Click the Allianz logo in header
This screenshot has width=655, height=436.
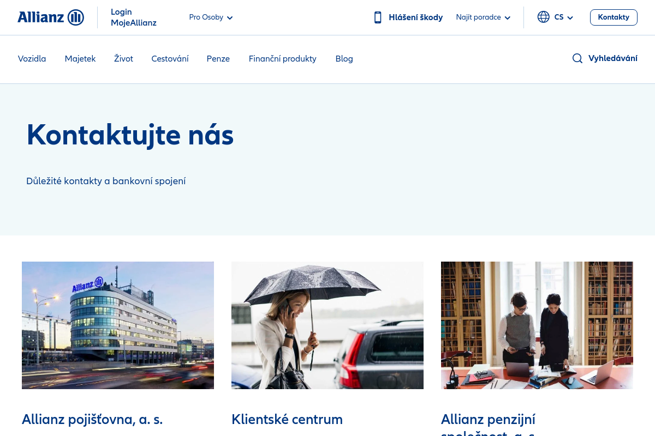tap(50, 17)
